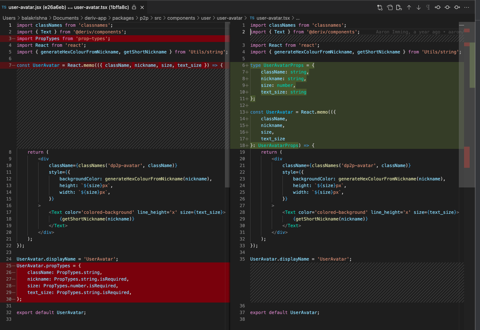This screenshot has width=480, height=330.
Task: Select the user-avatar.jsx ↔ user-avatar.tsx tab
Action: tap(73, 7)
